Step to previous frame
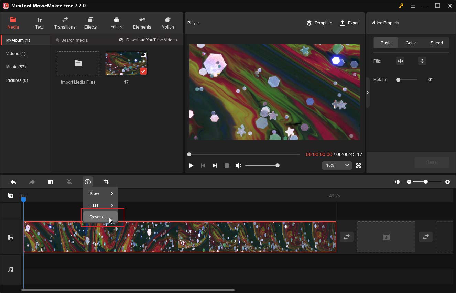The width and height of the screenshot is (456, 293). click(x=203, y=165)
